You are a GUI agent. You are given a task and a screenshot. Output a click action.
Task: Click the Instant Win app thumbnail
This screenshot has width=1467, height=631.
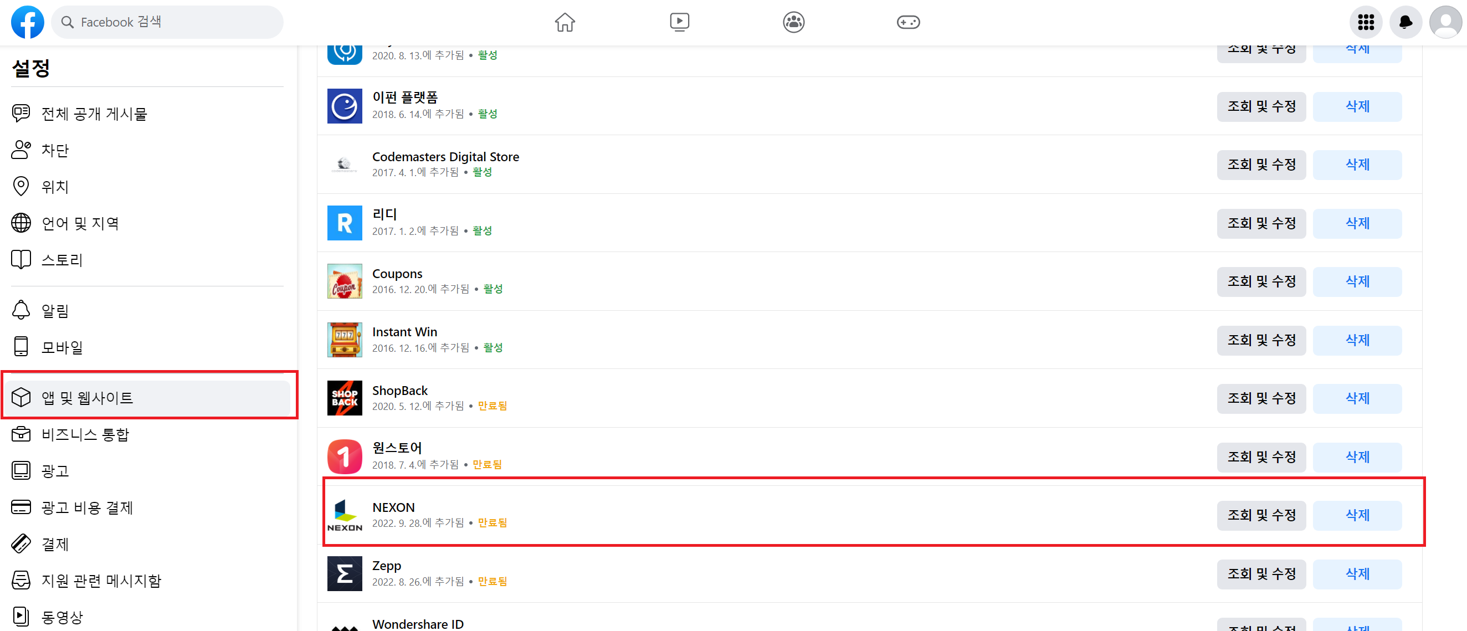345,340
